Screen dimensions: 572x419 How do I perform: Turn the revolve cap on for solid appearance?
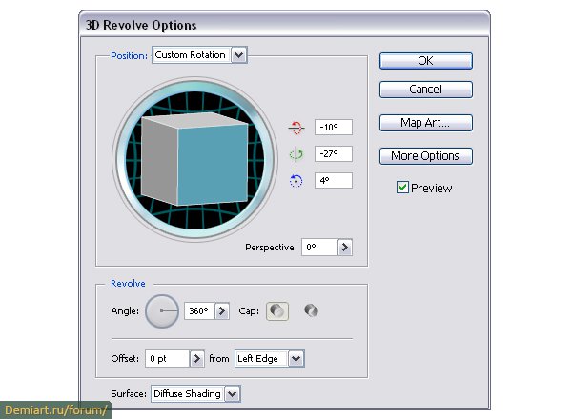(x=277, y=311)
